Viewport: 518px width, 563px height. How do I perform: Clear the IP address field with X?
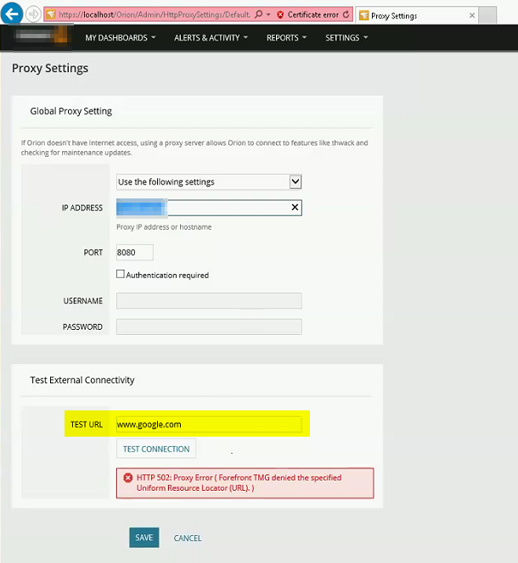(295, 207)
